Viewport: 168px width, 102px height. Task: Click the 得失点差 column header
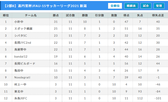pos(158,15)
